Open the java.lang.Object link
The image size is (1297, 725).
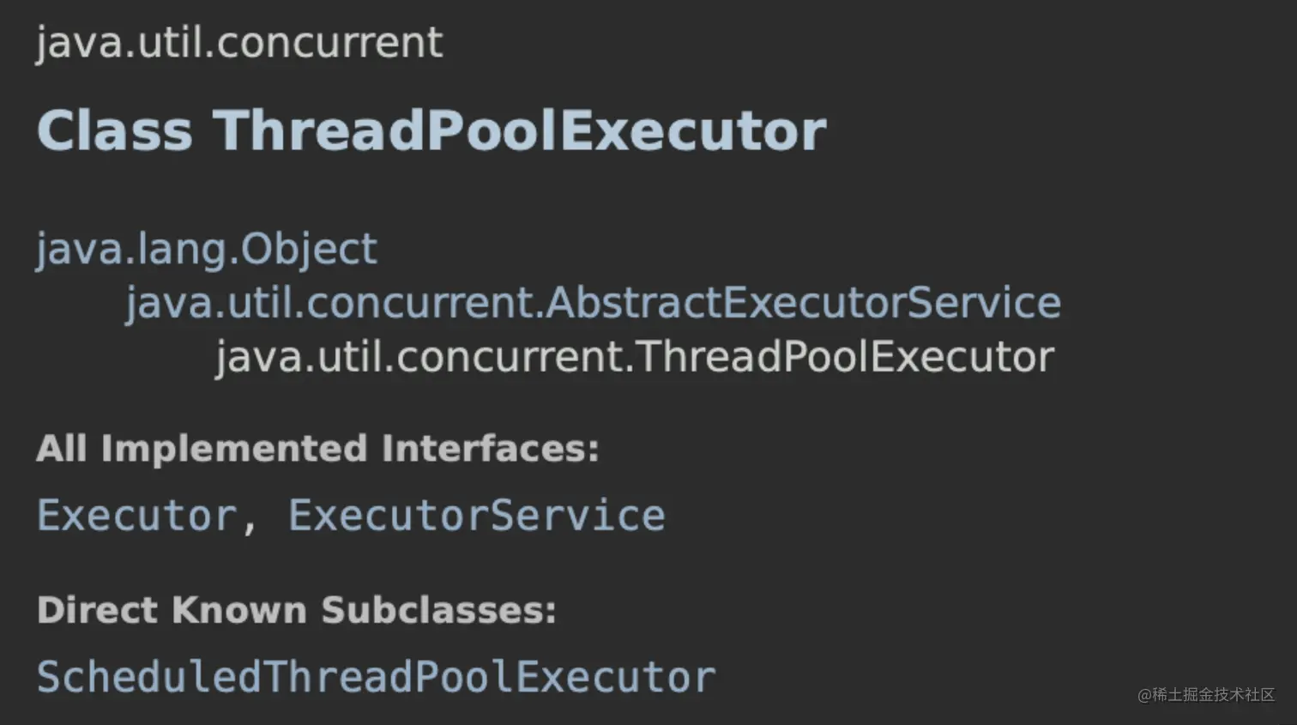coord(206,250)
